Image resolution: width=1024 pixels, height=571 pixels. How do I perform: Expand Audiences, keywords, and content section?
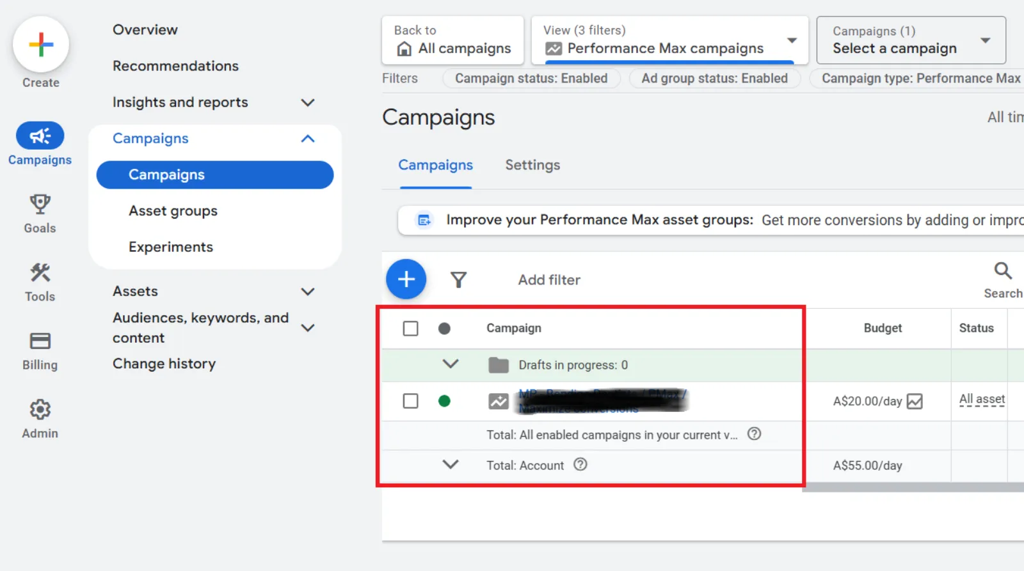(x=308, y=328)
